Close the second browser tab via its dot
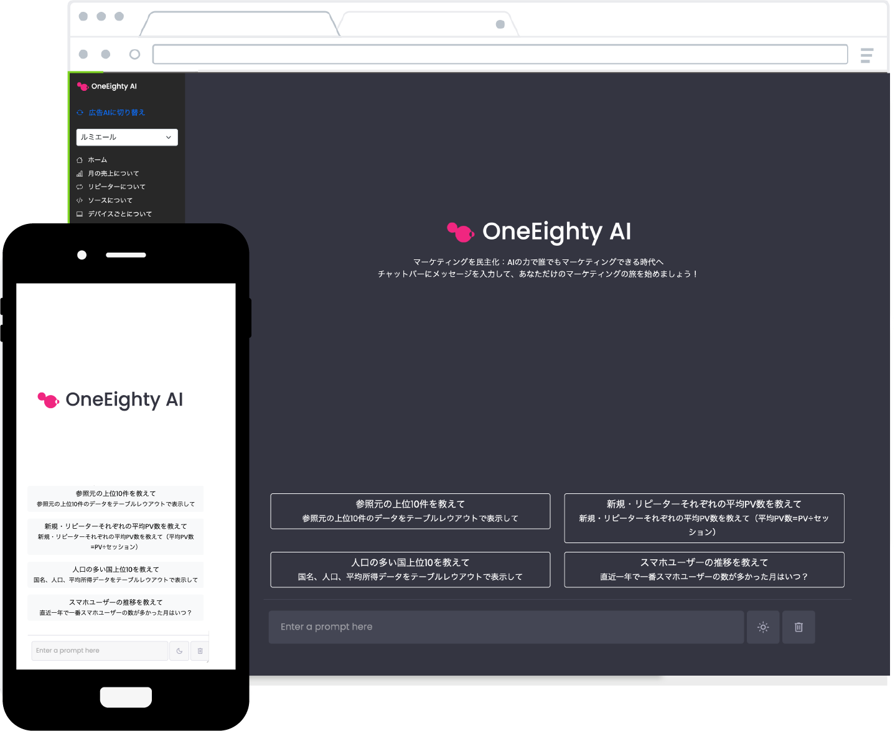 pos(500,24)
